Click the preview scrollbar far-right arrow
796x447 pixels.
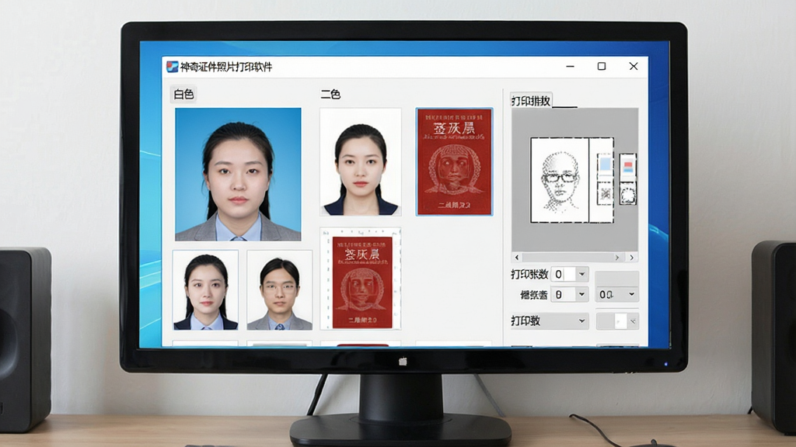(631, 258)
